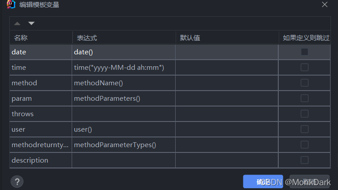The height and width of the screenshot is (190, 338).
Task: Click the methodParameters() expression cell
Action: 123,99
